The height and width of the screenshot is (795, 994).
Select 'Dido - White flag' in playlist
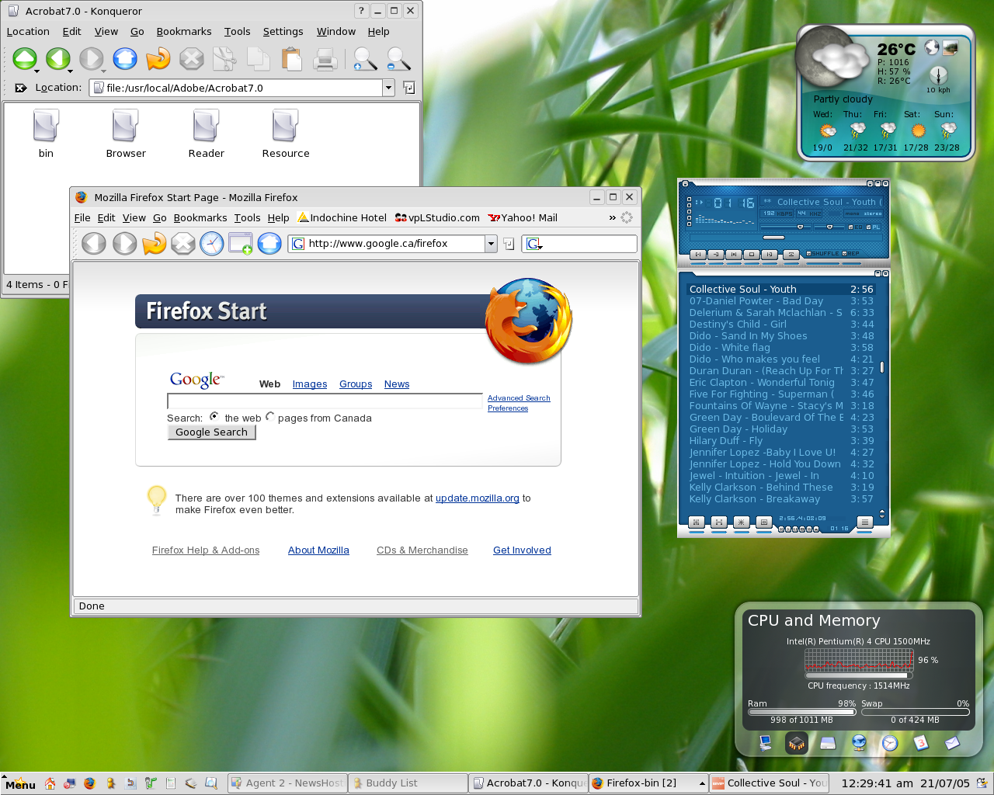782,348
